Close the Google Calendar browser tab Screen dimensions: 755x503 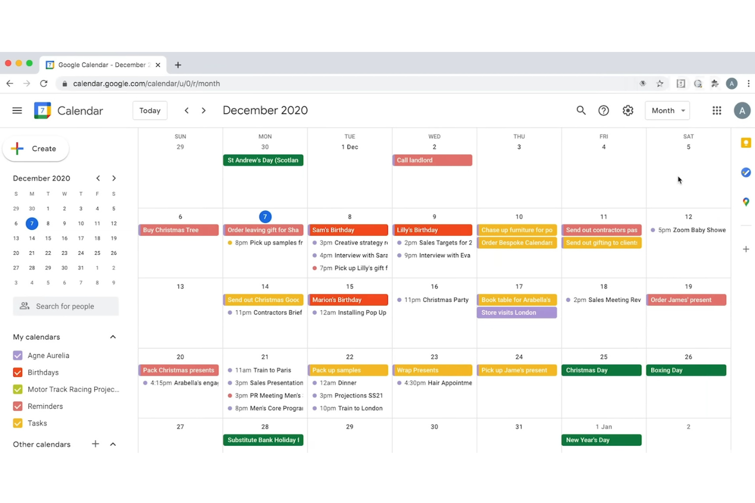pos(158,65)
